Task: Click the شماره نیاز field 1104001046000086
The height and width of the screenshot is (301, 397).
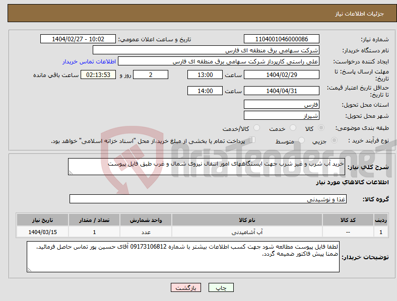Action: click(282, 39)
